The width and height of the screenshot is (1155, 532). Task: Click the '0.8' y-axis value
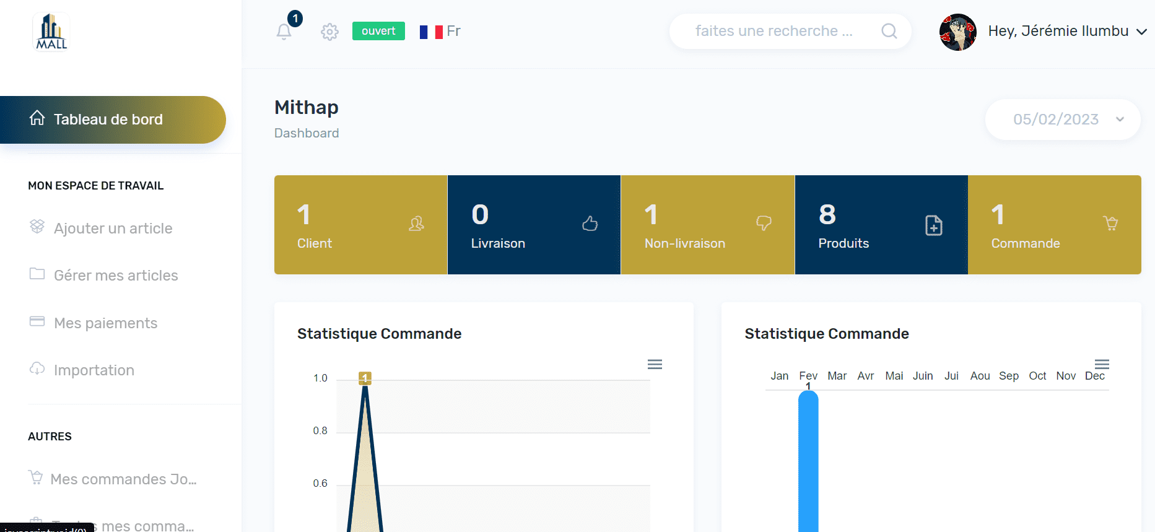tap(320, 430)
